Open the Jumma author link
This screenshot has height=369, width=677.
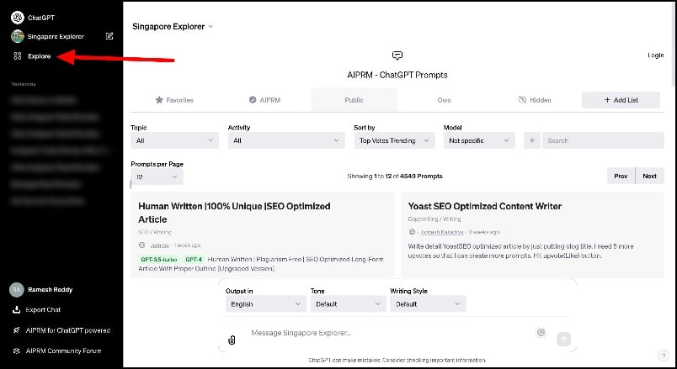pos(159,245)
